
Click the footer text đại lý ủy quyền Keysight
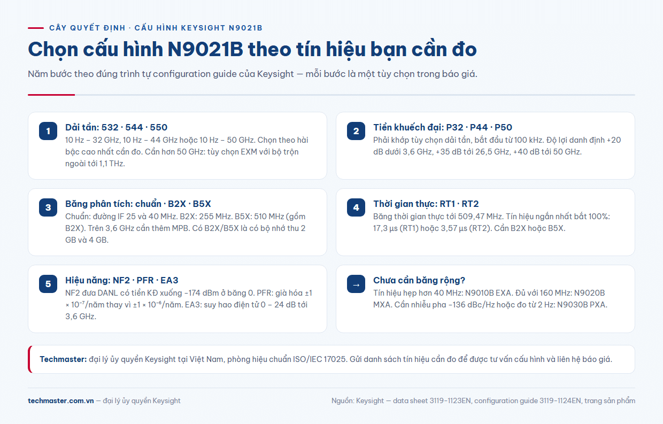point(142,400)
